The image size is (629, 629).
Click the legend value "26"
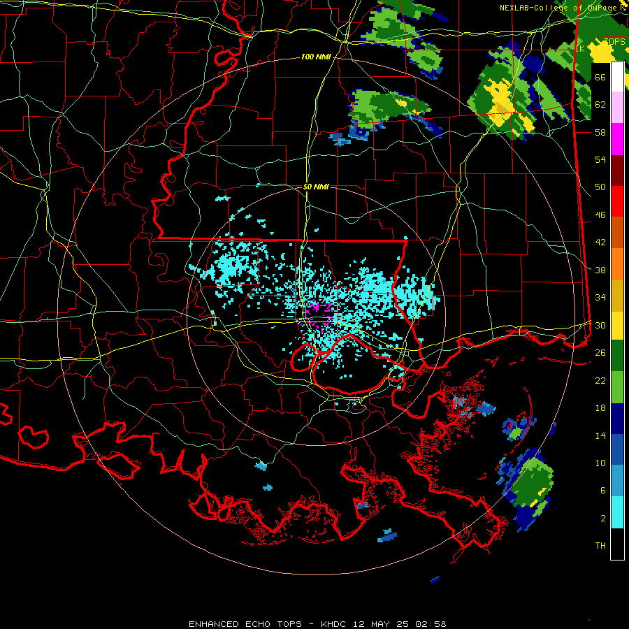coord(600,353)
